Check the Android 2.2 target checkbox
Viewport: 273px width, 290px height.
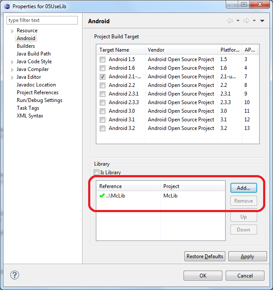click(102, 85)
